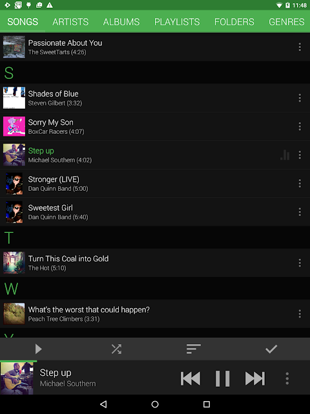The height and width of the screenshot is (414, 310).
Task: Open the sort order icon
Action: 194,349
